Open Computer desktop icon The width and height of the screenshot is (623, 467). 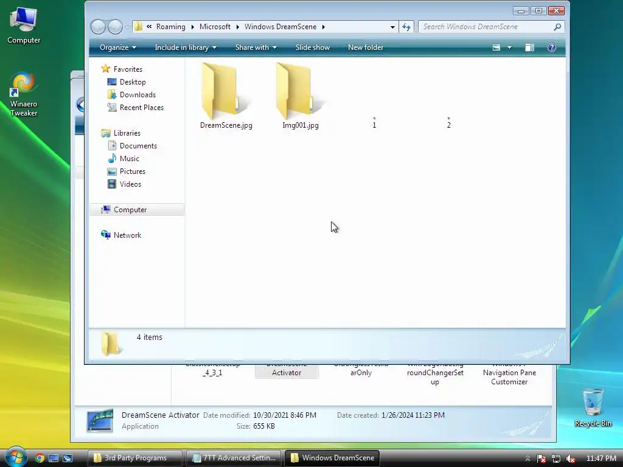point(24,25)
